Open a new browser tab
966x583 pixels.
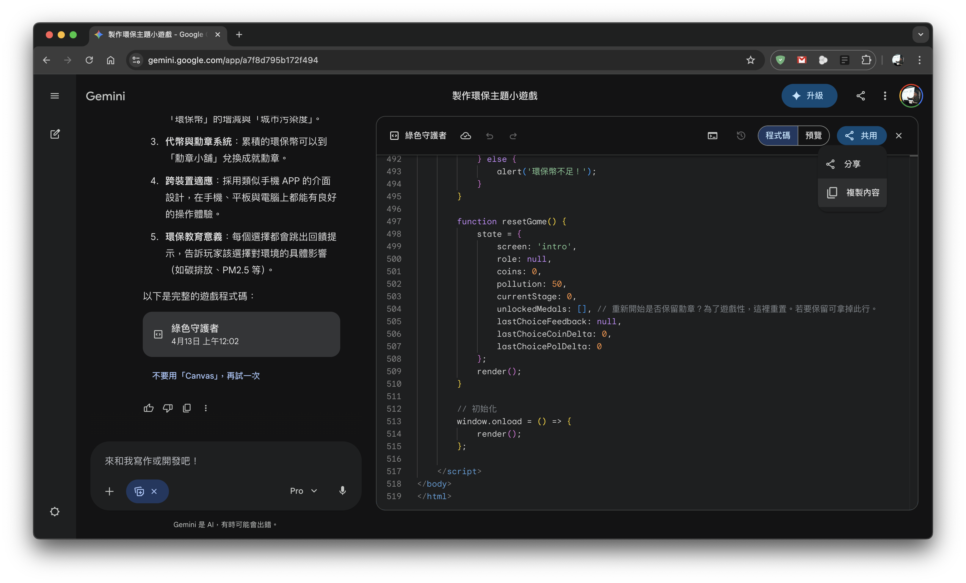click(x=239, y=35)
